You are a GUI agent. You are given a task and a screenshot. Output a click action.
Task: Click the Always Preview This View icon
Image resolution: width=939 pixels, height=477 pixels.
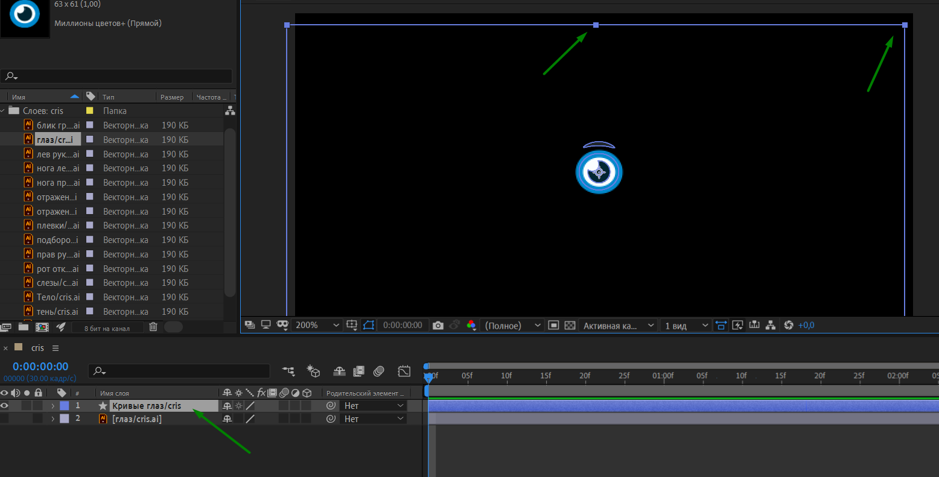tap(250, 324)
